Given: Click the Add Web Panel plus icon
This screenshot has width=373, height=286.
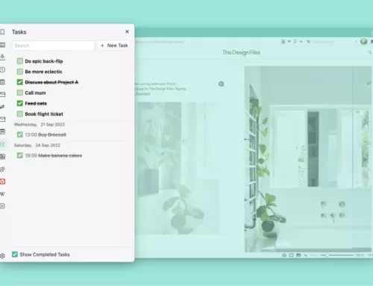Looking at the screenshot, I should click(x=2, y=206).
